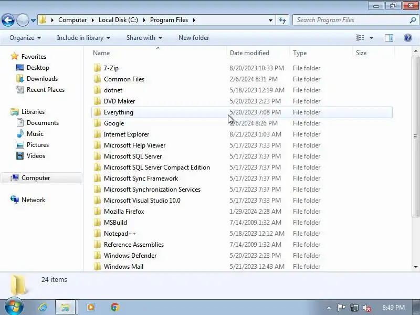The width and height of the screenshot is (420, 315).
Task: Click the folder icon in address bar
Action: tap(43, 20)
